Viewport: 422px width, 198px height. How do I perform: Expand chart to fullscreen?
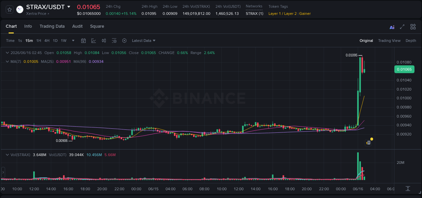(402, 27)
